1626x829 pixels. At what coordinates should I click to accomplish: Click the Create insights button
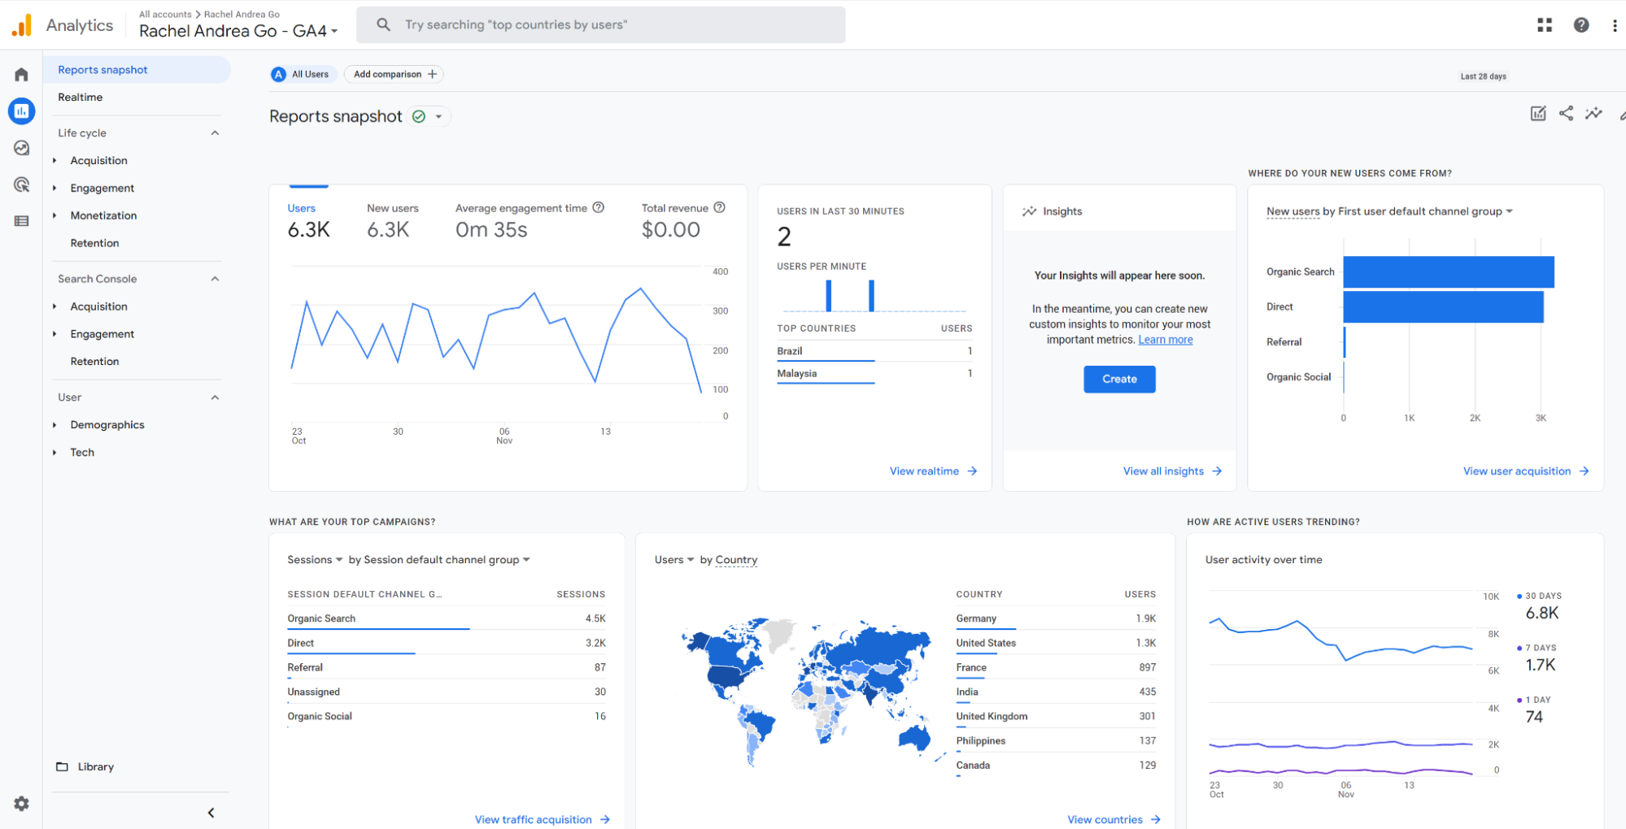1119,379
